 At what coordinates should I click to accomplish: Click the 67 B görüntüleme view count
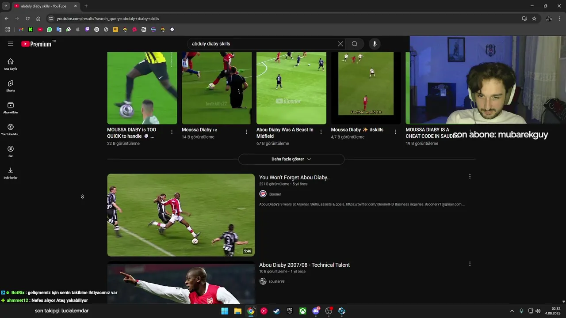pos(273,144)
